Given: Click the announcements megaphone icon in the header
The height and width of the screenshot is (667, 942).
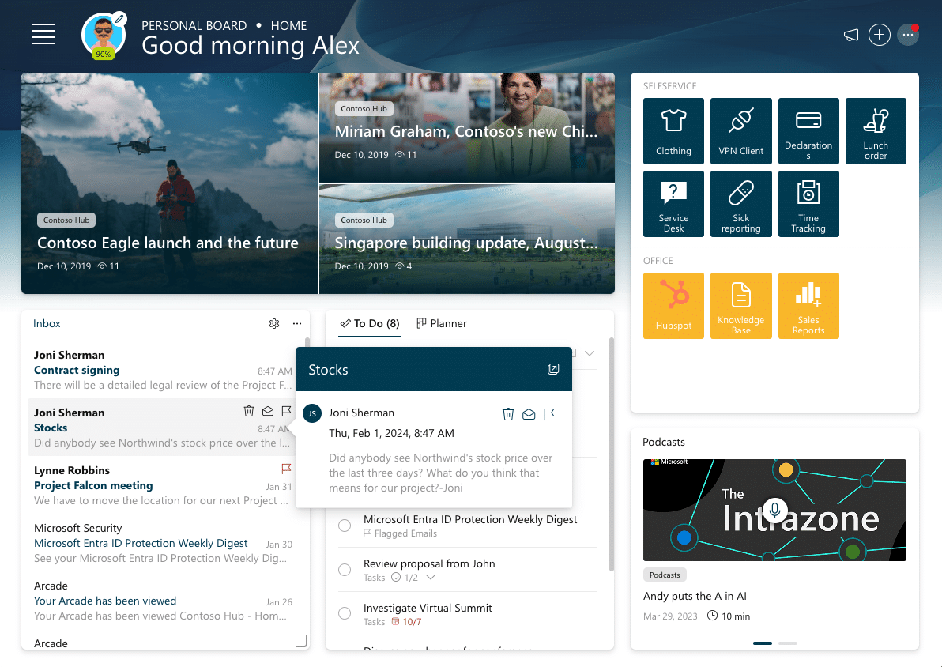Looking at the screenshot, I should pyautogui.click(x=850, y=35).
